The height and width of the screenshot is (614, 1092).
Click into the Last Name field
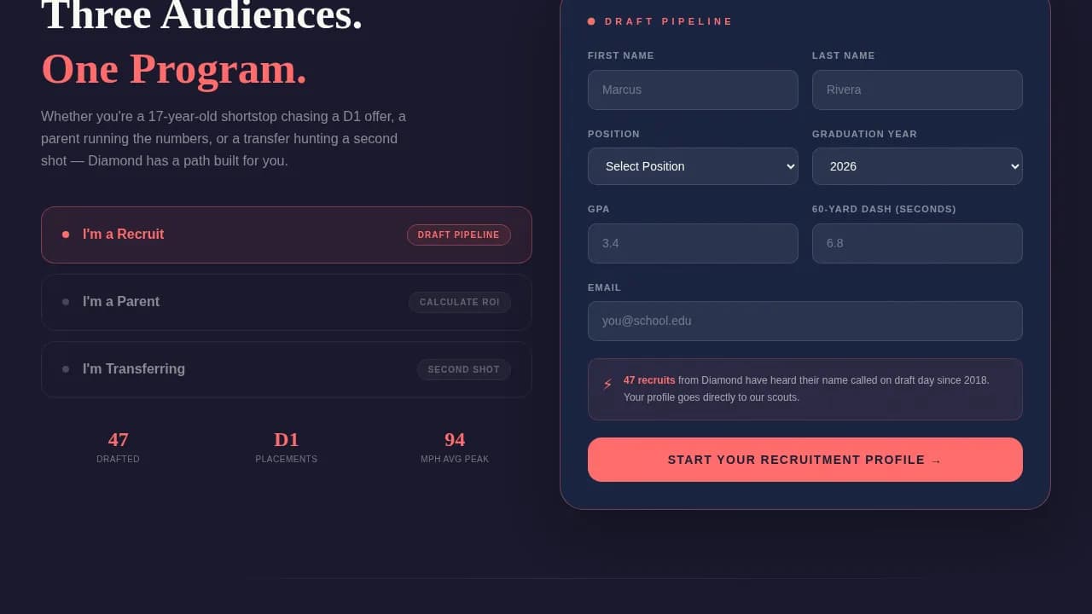point(917,90)
